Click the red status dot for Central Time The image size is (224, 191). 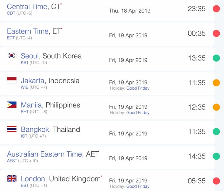click(216, 9)
